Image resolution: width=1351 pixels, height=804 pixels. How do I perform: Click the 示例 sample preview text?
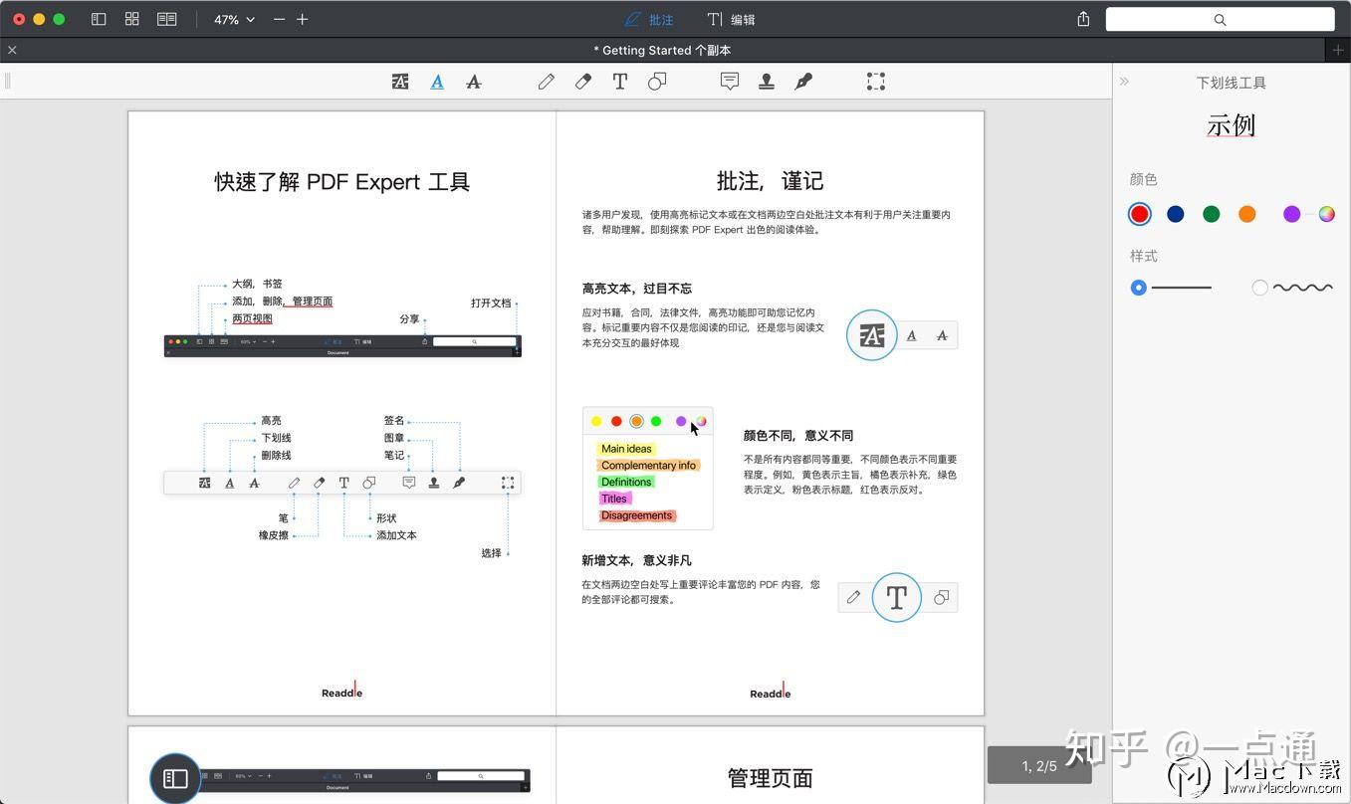1232,125
